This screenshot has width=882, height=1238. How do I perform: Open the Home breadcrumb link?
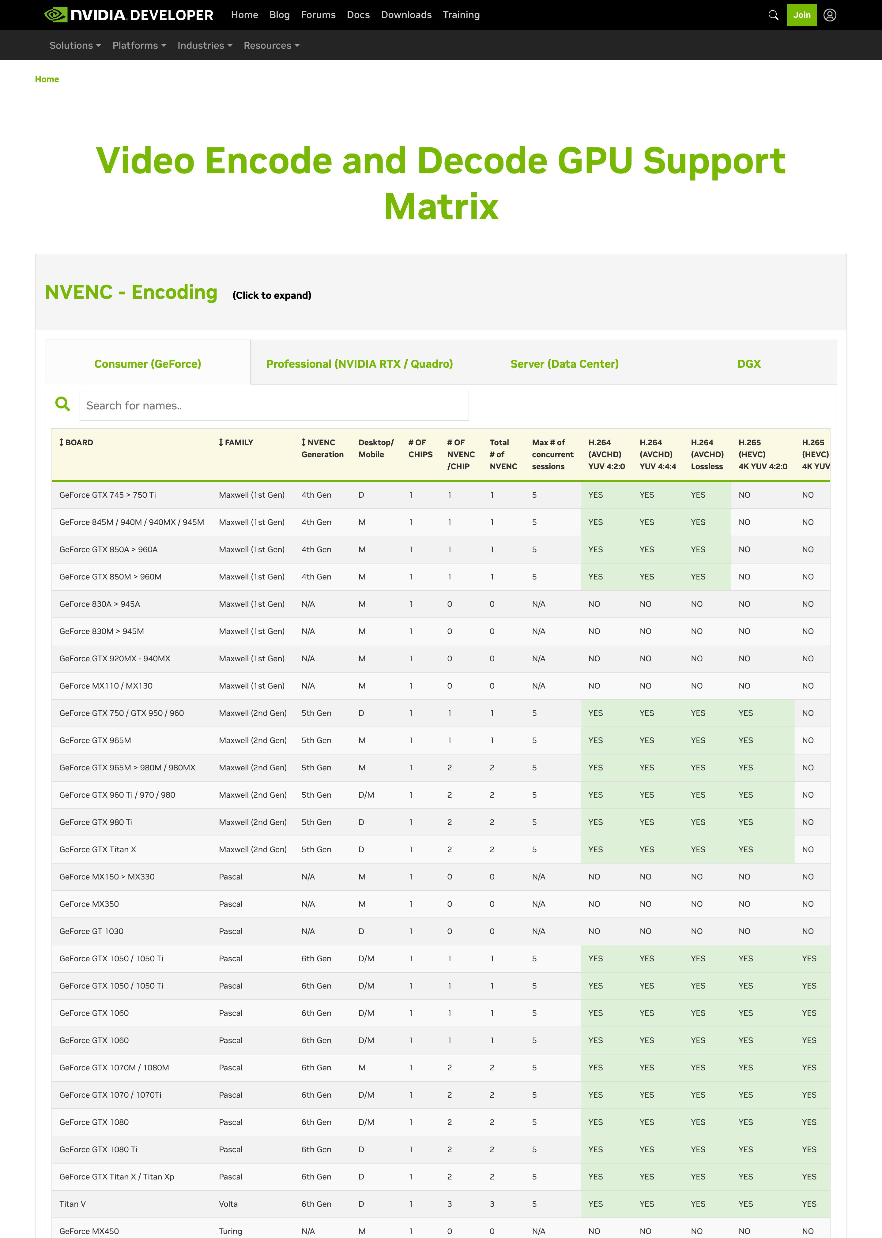[47, 79]
